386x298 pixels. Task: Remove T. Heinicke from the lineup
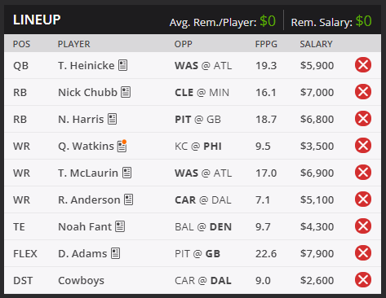pos(363,65)
